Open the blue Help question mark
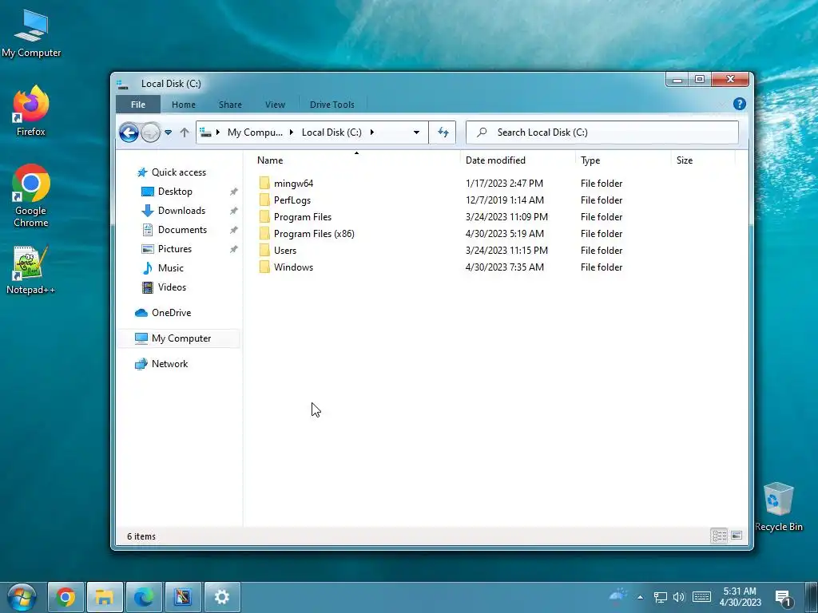The height and width of the screenshot is (613, 818). click(x=739, y=104)
